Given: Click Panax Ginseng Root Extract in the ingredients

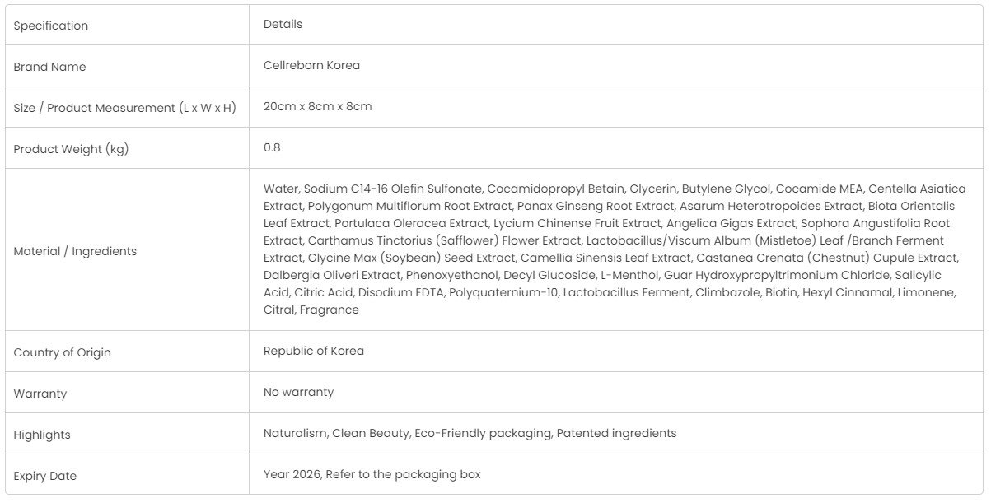Looking at the screenshot, I should [596, 206].
